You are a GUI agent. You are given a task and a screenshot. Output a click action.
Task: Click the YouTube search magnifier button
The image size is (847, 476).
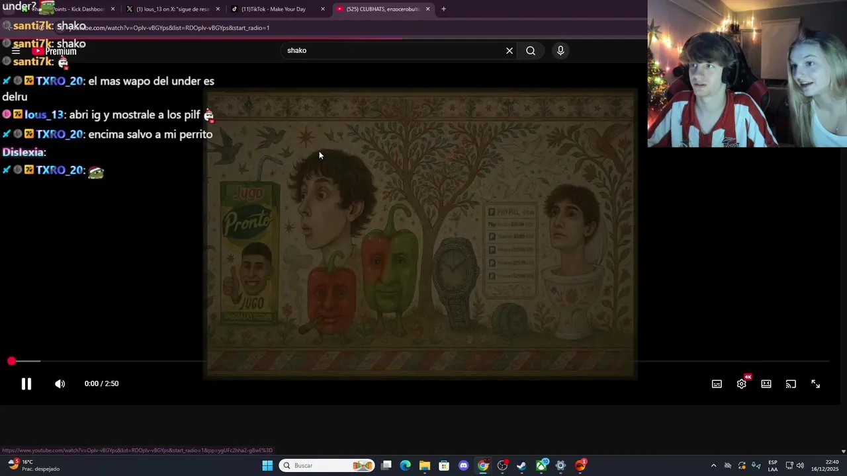[531, 50]
